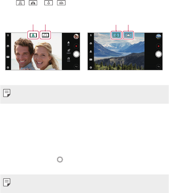Click the single-tree icon in the top icon row
This screenshot has height=193, width=169.
pos(49,3)
